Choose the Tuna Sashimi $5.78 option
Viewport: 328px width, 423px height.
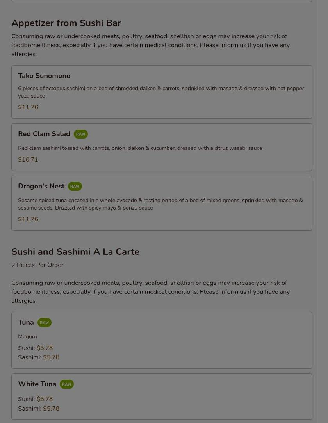(39, 357)
